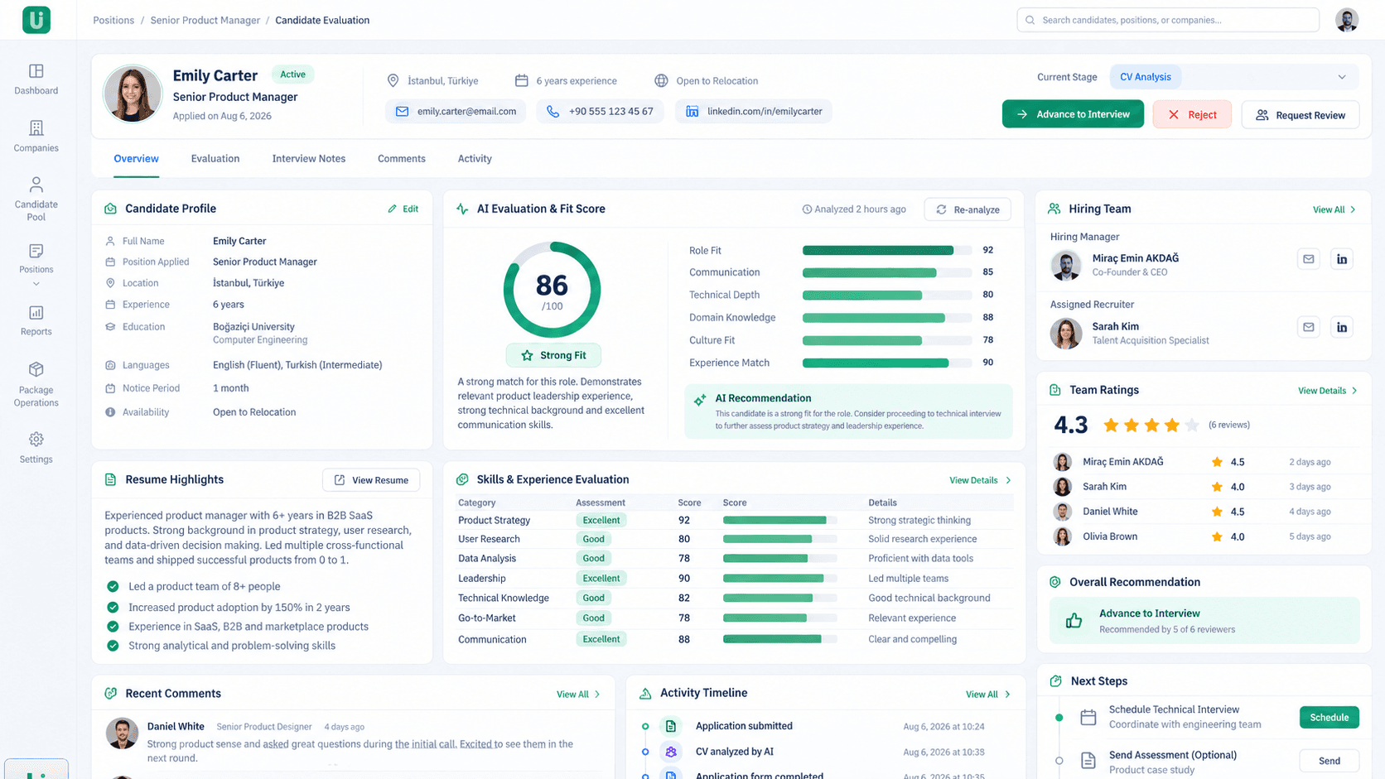Click the 86/100 fit score ring
Screen dimensions: 1385x779
pyautogui.click(x=552, y=290)
